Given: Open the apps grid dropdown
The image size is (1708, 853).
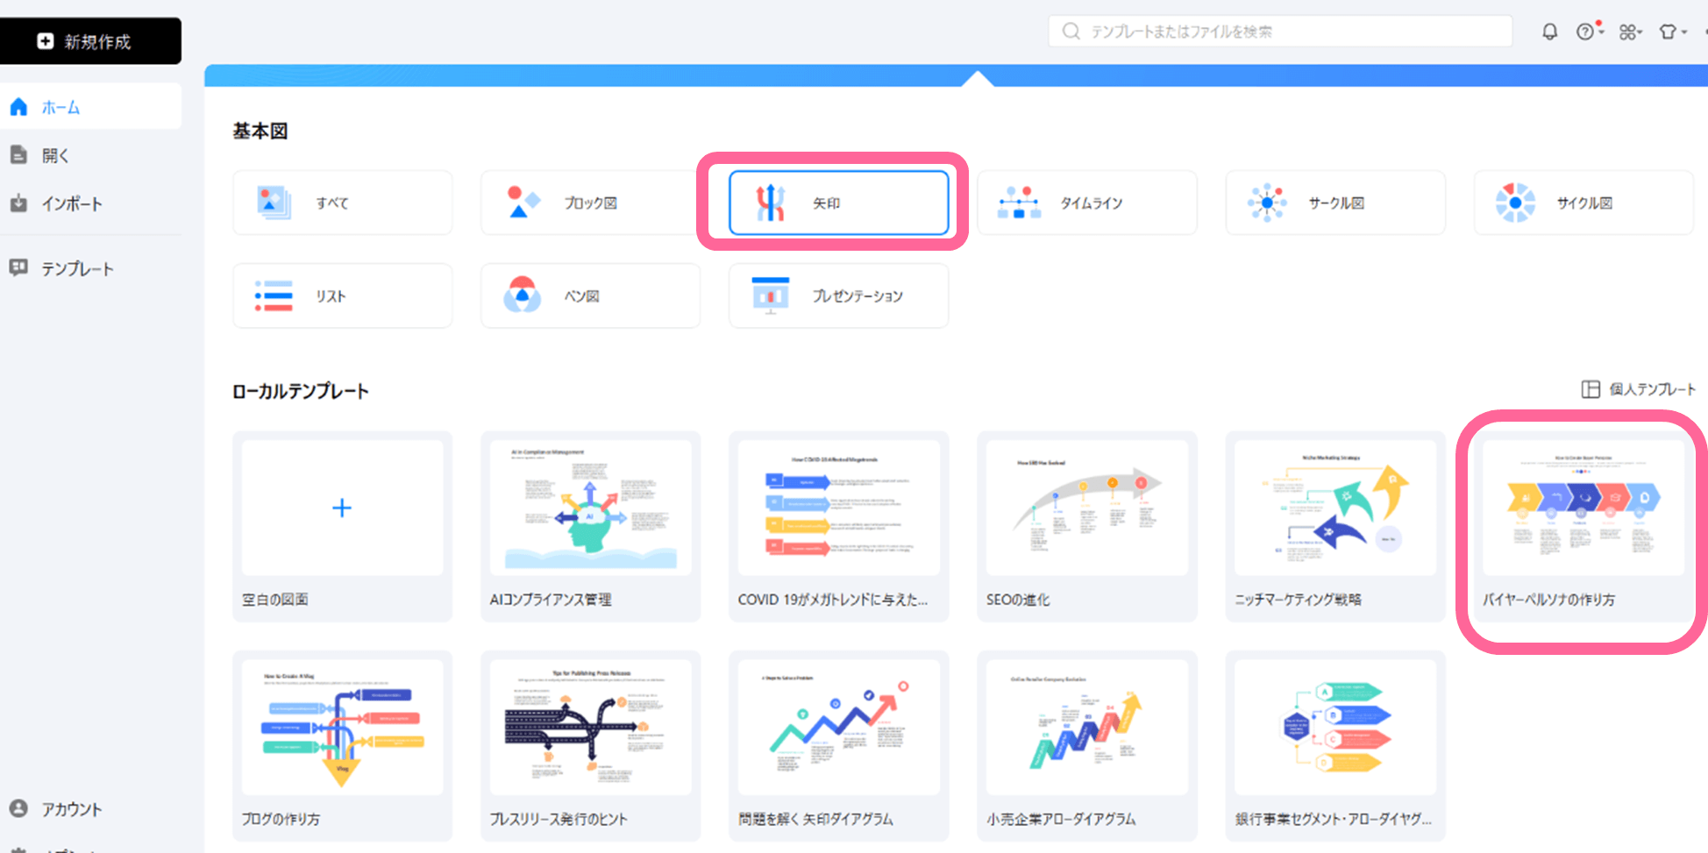Looking at the screenshot, I should [1630, 32].
